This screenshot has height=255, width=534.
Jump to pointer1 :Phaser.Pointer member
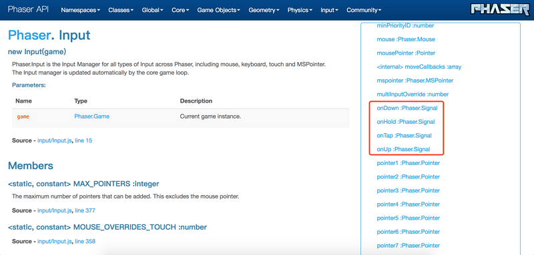[409, 163]
